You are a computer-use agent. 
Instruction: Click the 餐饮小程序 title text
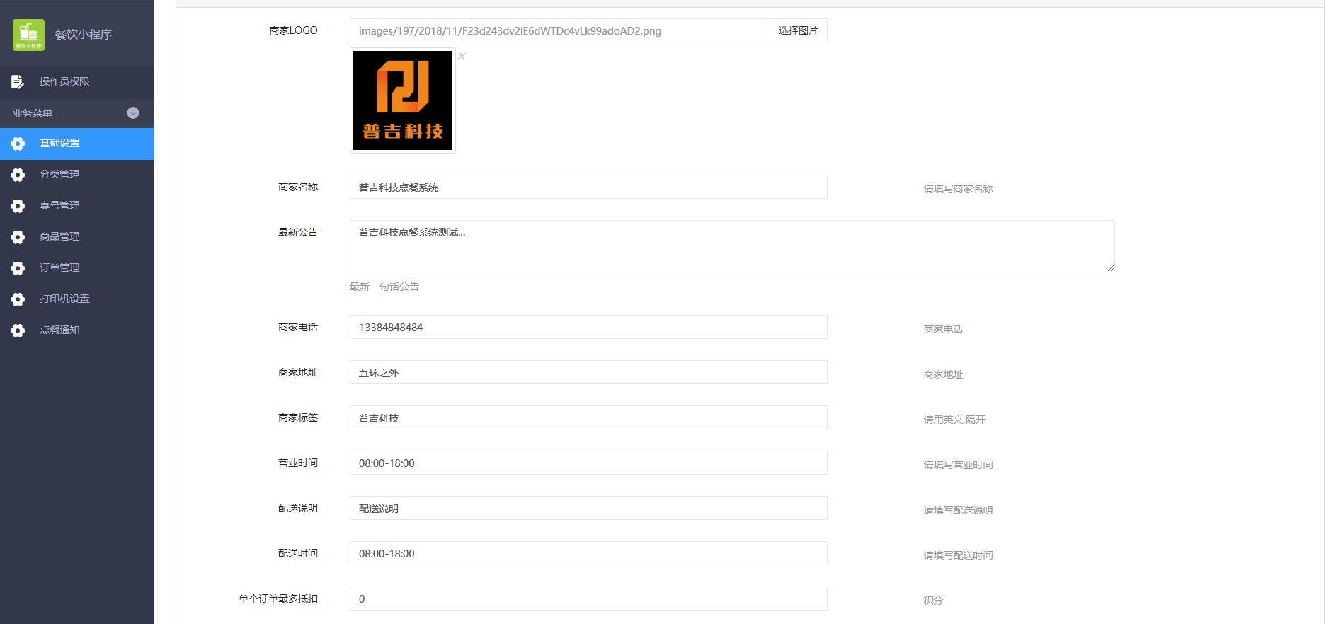84,35
